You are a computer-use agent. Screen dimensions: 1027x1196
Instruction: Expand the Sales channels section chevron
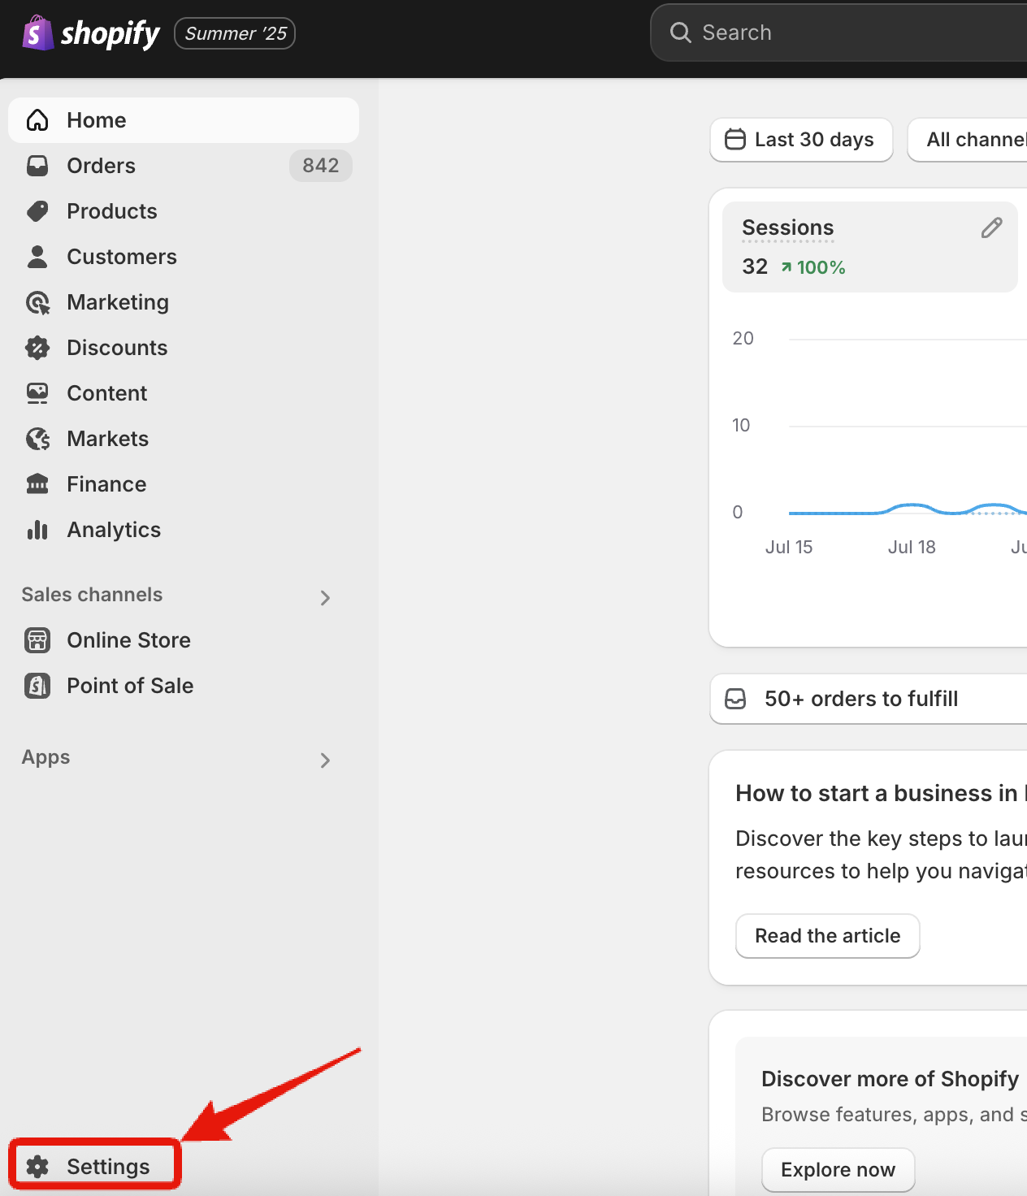[x=325, y=598]
